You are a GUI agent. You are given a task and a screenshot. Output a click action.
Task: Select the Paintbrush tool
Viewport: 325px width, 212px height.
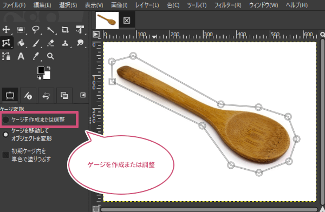point(36,43)
